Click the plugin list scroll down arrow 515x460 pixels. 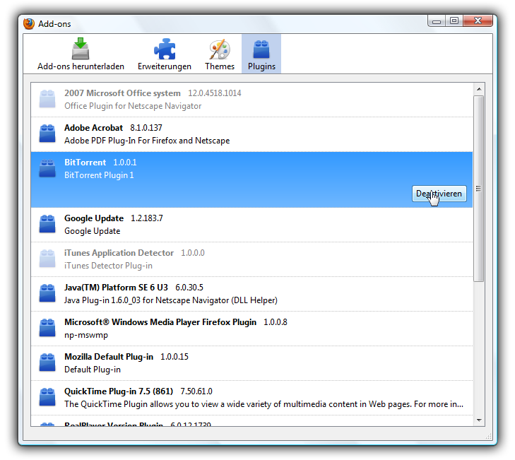479,420
